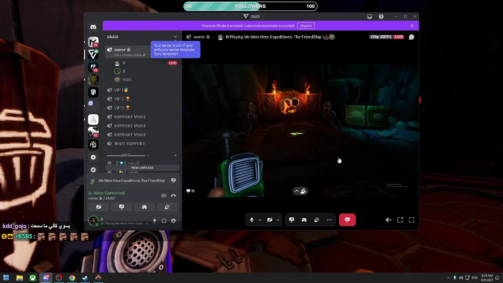Share screen from voice panel row

122,207
